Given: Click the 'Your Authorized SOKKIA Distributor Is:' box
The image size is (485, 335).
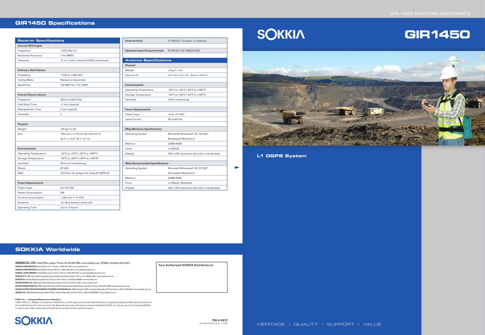Looking at the screenshot, I should pyautogui.click(x=192, y=277).
